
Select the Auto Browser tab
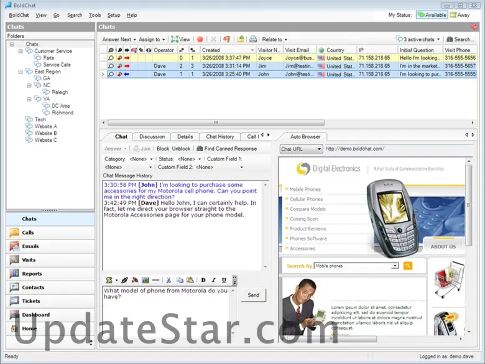tap(305, 136)
